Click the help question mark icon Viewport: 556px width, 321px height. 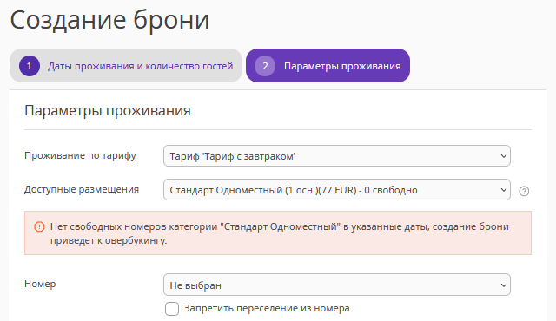coord(524,191)
